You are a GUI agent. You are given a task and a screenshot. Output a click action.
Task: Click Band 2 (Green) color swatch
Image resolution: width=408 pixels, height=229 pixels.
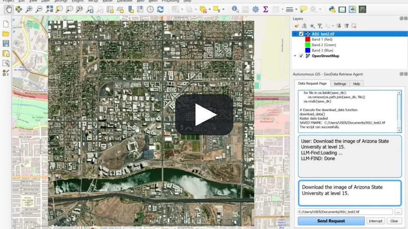click(308, 45)
